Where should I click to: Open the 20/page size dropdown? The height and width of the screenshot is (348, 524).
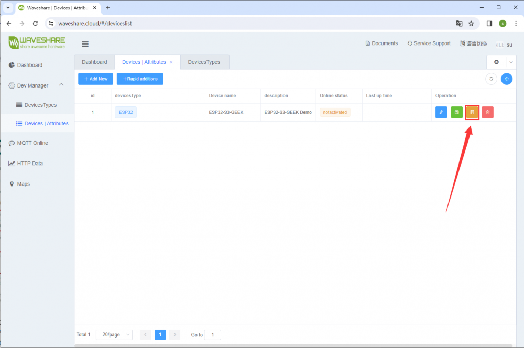click(x=114, y=334)
